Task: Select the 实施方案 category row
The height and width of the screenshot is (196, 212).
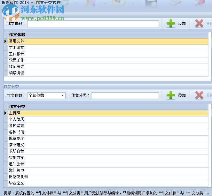Action: [x=108, y=158]
